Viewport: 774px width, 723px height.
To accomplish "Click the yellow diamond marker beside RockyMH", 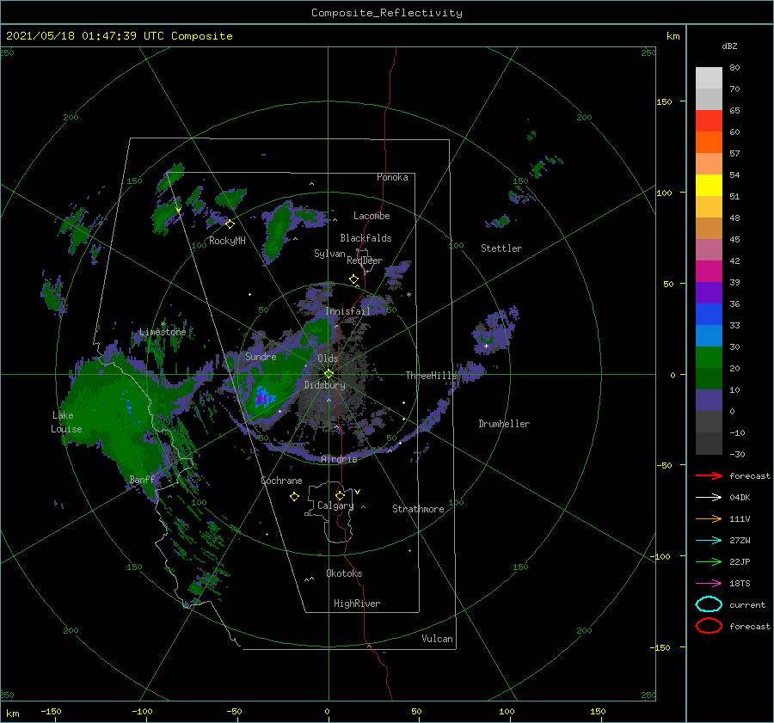I will (230, 224).
